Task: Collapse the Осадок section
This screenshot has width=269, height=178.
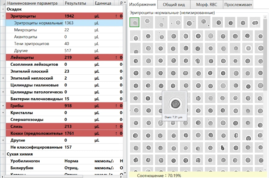Action: [3, 9]
